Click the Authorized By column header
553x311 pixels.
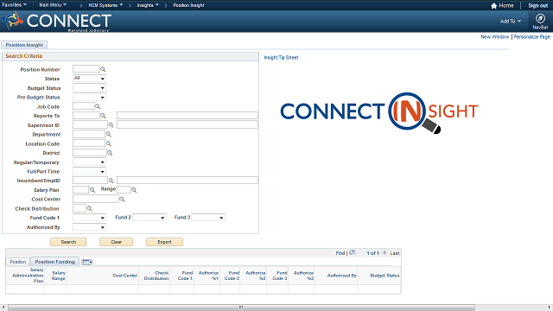[342, 276]
